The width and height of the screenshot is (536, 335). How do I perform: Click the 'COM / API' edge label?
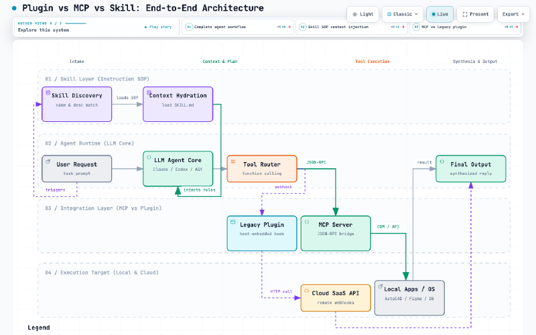click(388, 226)
